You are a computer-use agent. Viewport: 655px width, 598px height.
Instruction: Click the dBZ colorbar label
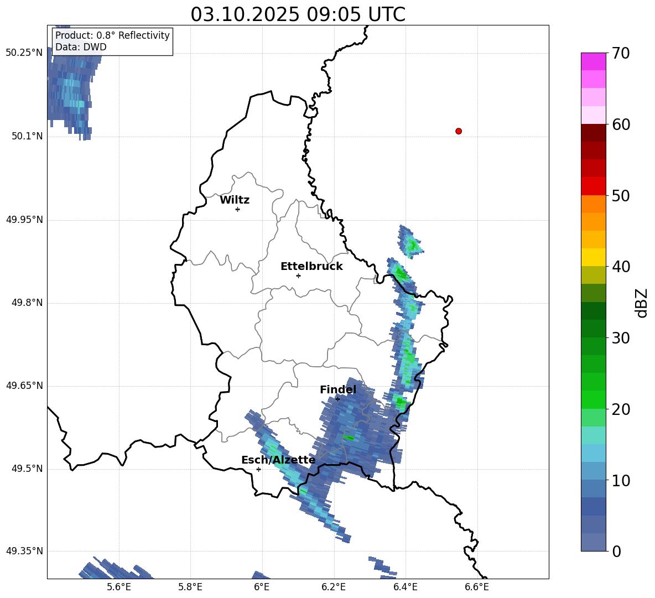(x=642, y=303)
